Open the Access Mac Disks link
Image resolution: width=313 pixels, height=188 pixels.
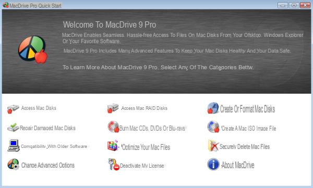tap(39, 108)
